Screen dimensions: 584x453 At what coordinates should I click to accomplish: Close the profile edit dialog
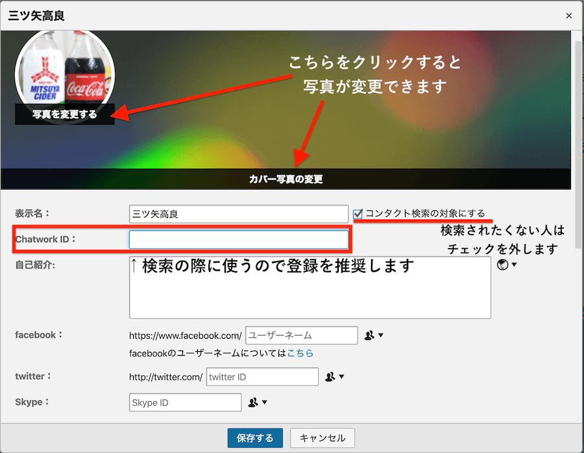click(x=569, y=16)
